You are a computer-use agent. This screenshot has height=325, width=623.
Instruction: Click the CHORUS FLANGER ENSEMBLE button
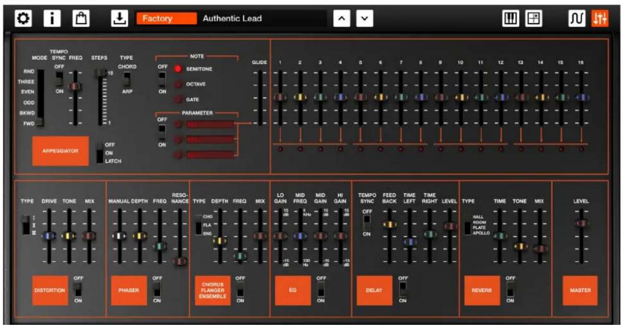tap(212, 290)
